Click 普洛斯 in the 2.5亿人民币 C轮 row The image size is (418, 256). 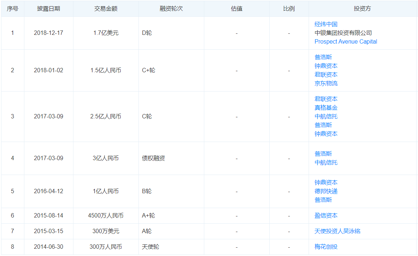pos(323,125)
